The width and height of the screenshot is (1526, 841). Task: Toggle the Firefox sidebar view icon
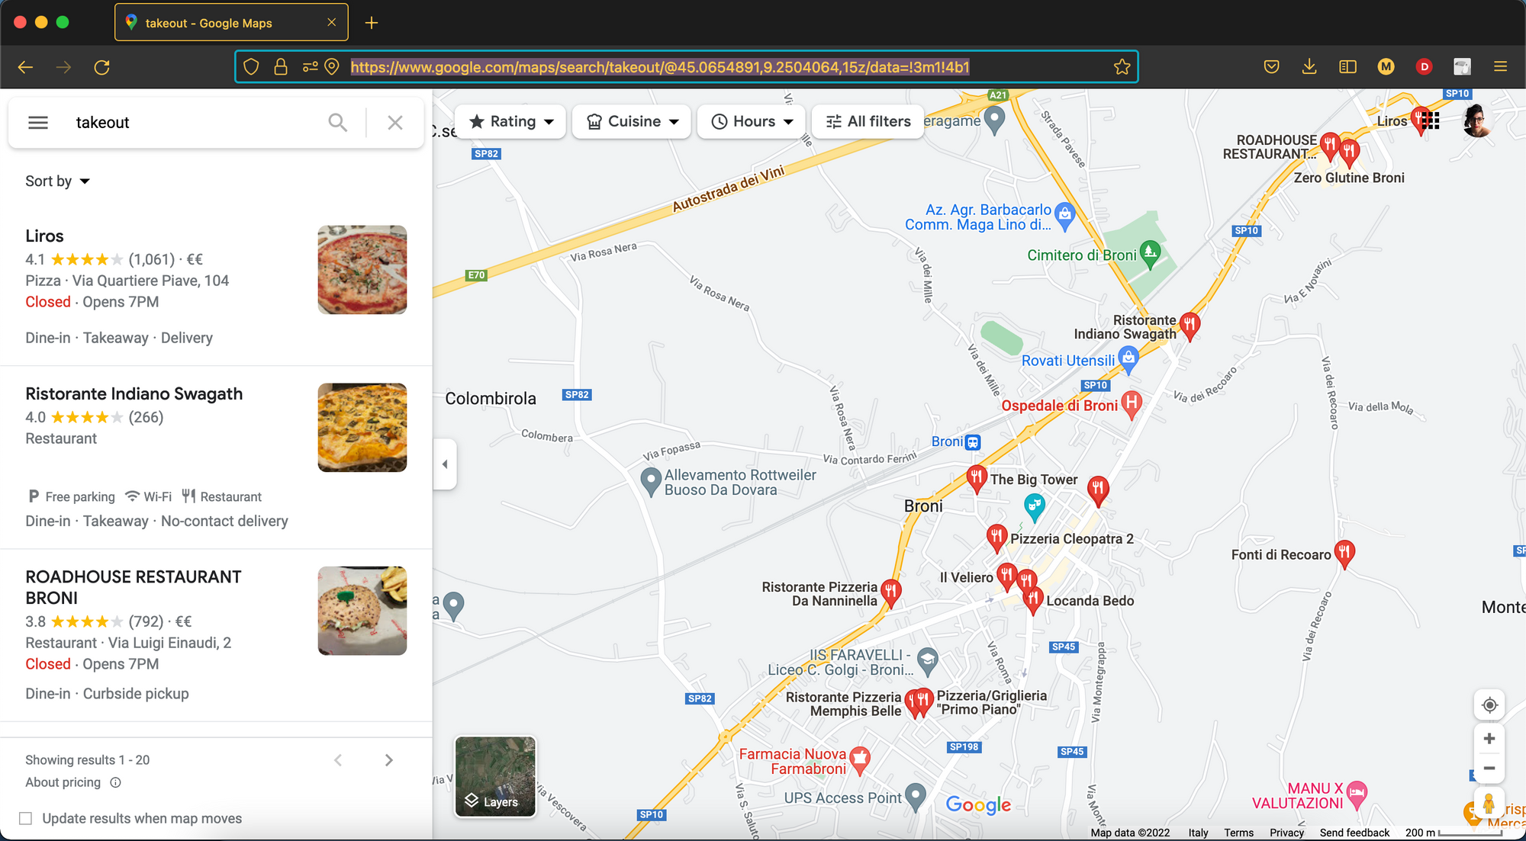tap(1347, 67)
